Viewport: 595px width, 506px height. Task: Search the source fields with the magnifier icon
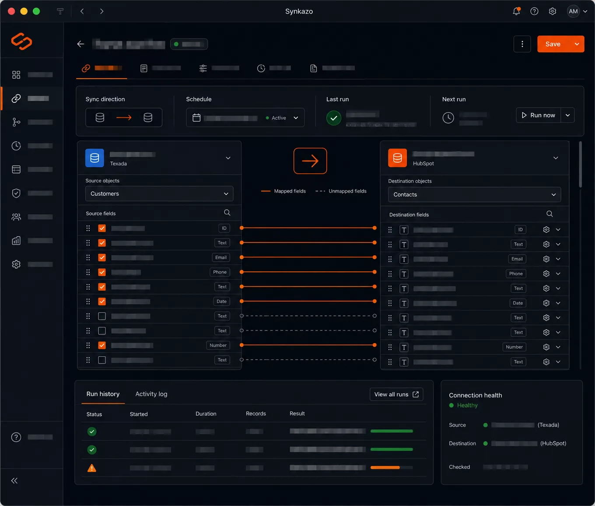pos(227,213)
